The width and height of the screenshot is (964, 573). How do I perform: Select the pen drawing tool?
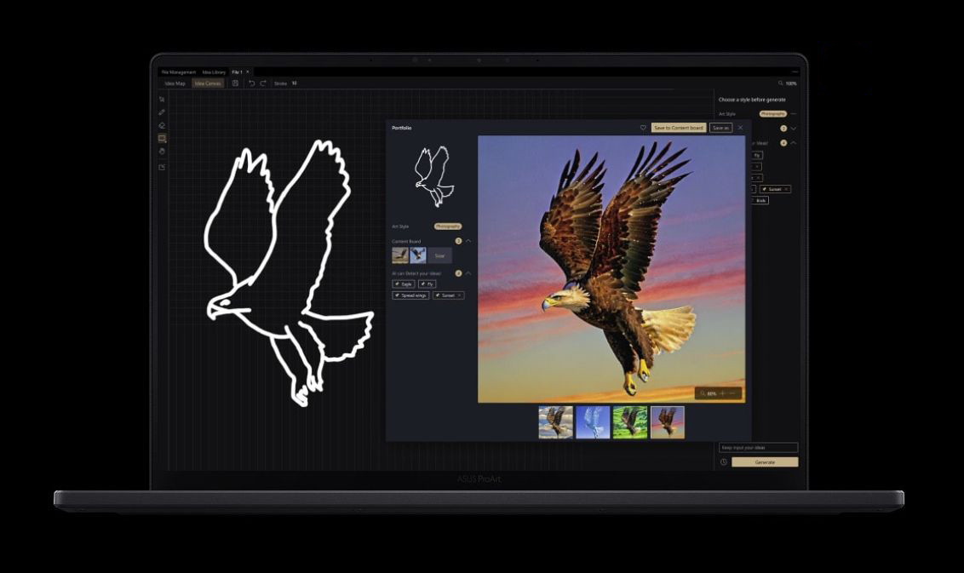pyautogui.click(x=162, y=112)
